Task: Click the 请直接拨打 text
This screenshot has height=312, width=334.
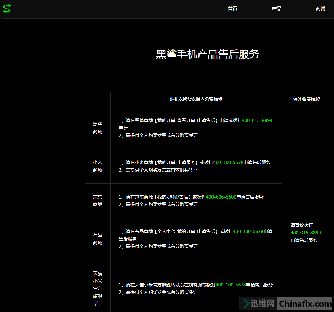Action: (x=302, y=225)
